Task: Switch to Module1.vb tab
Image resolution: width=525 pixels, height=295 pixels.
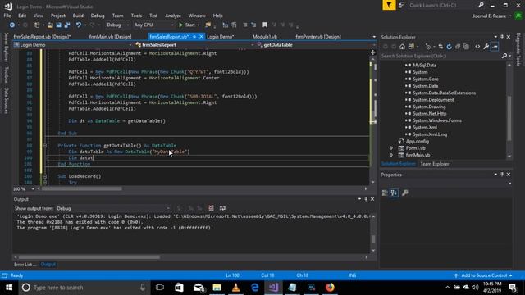Action: pos(264,37)
